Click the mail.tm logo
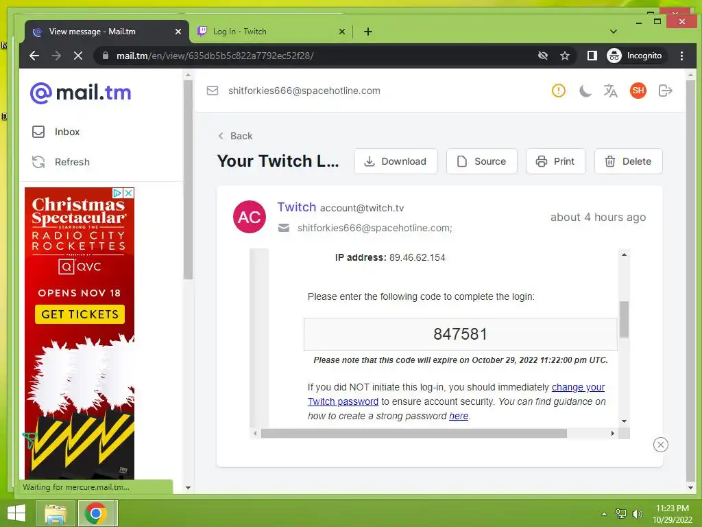Viewport: 702px width, 527px height. pyautogui.click(x=81, y=93)
